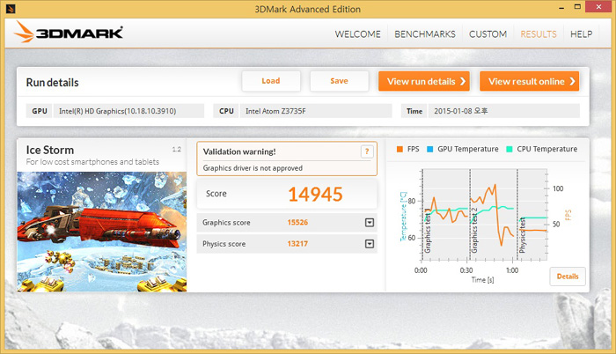Image resolution: width=616 pixels, height=354 pixels.
Task: Click the Graphics score value 15526
Action: pyautogui.click(x=297, y=223)
